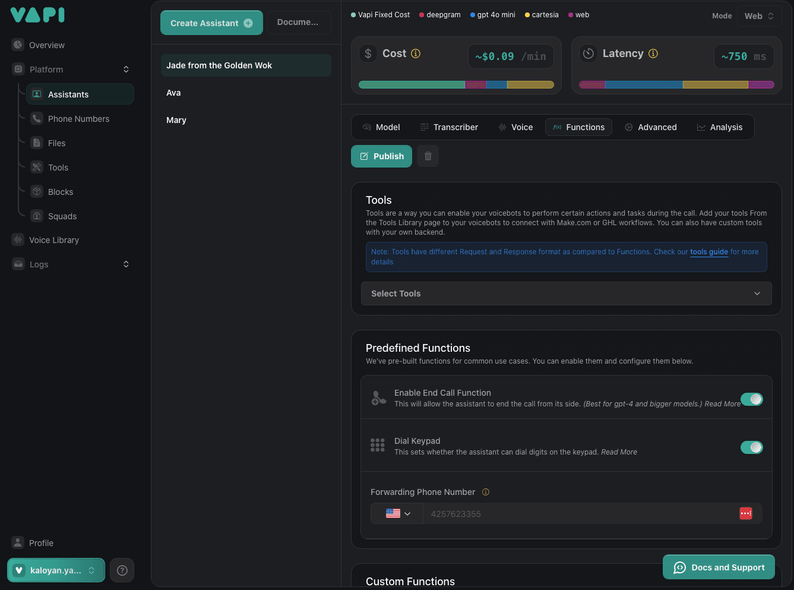Expand the Select Tools dropdown

click(566, 294)
